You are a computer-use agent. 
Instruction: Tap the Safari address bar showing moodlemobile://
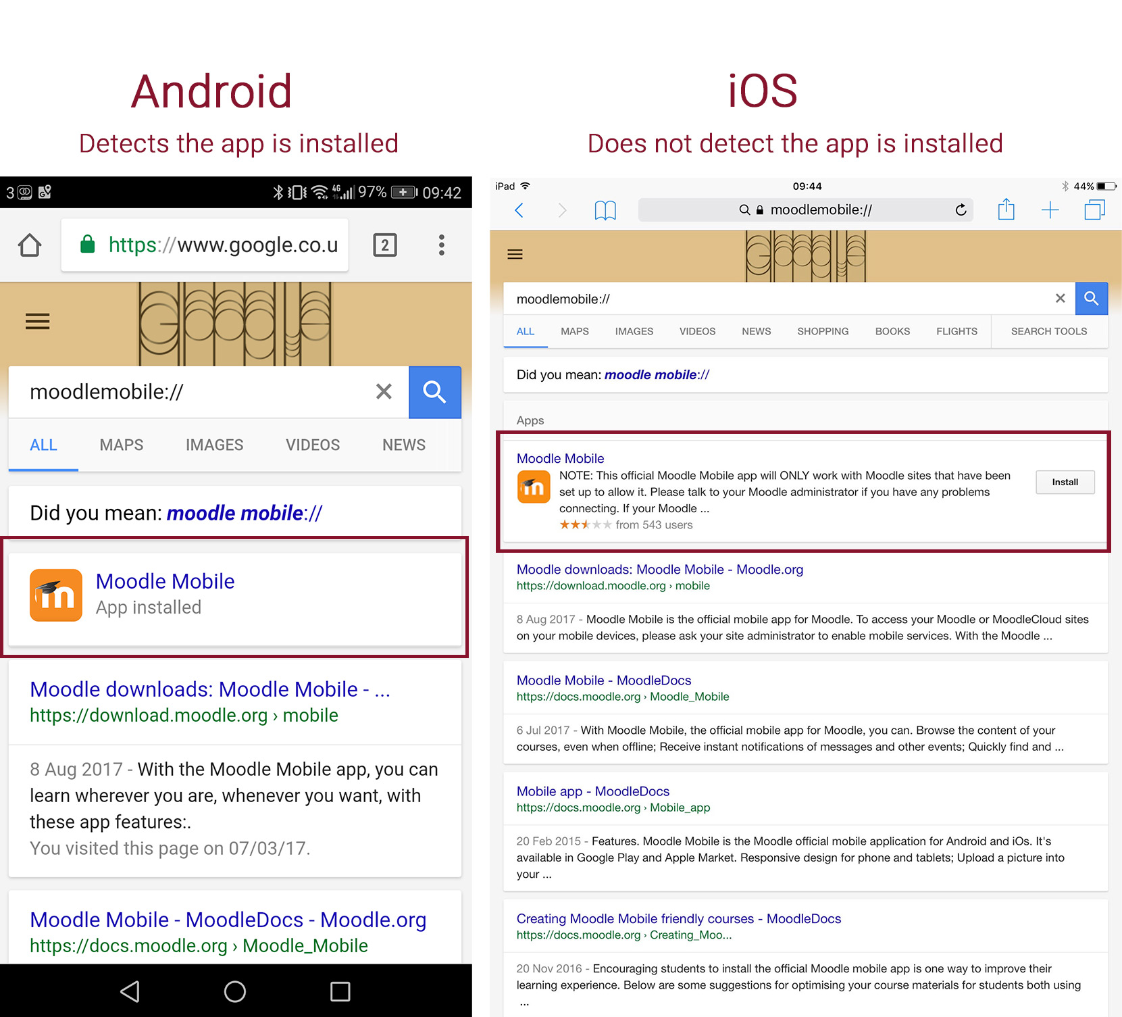pyautogui.click(x=806, y=210)
